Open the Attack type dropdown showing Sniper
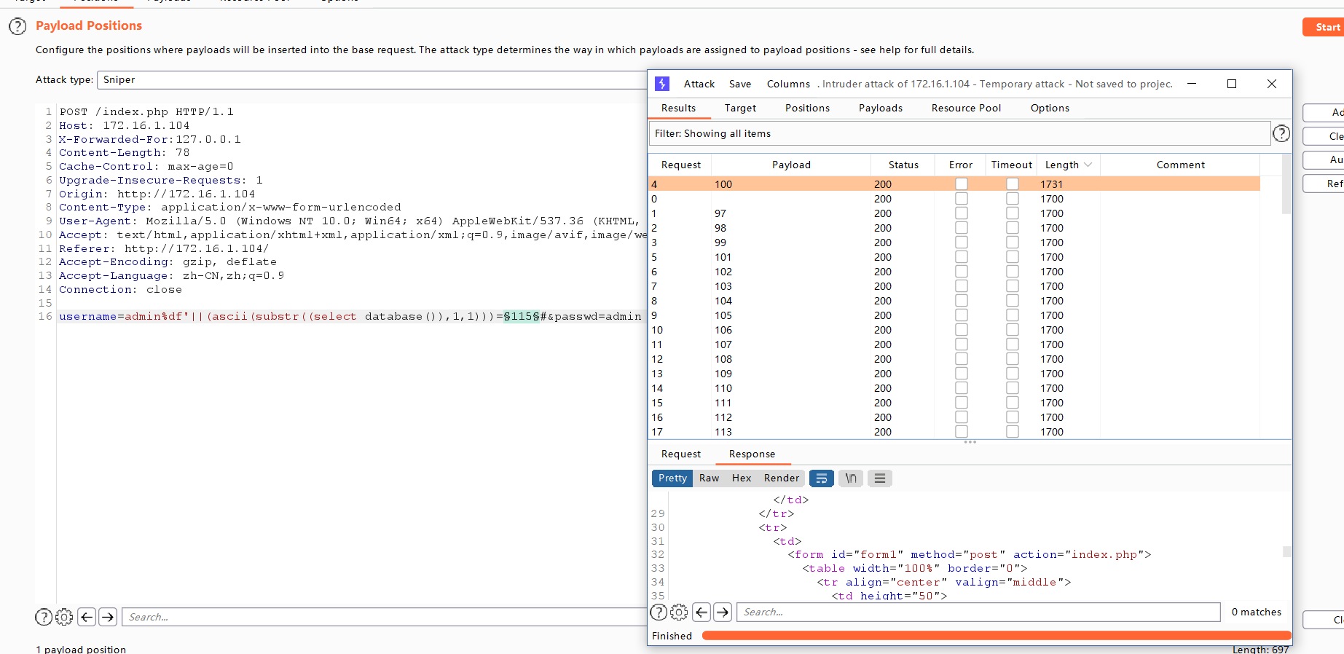The image size is (1344, 654). point(372,80)
